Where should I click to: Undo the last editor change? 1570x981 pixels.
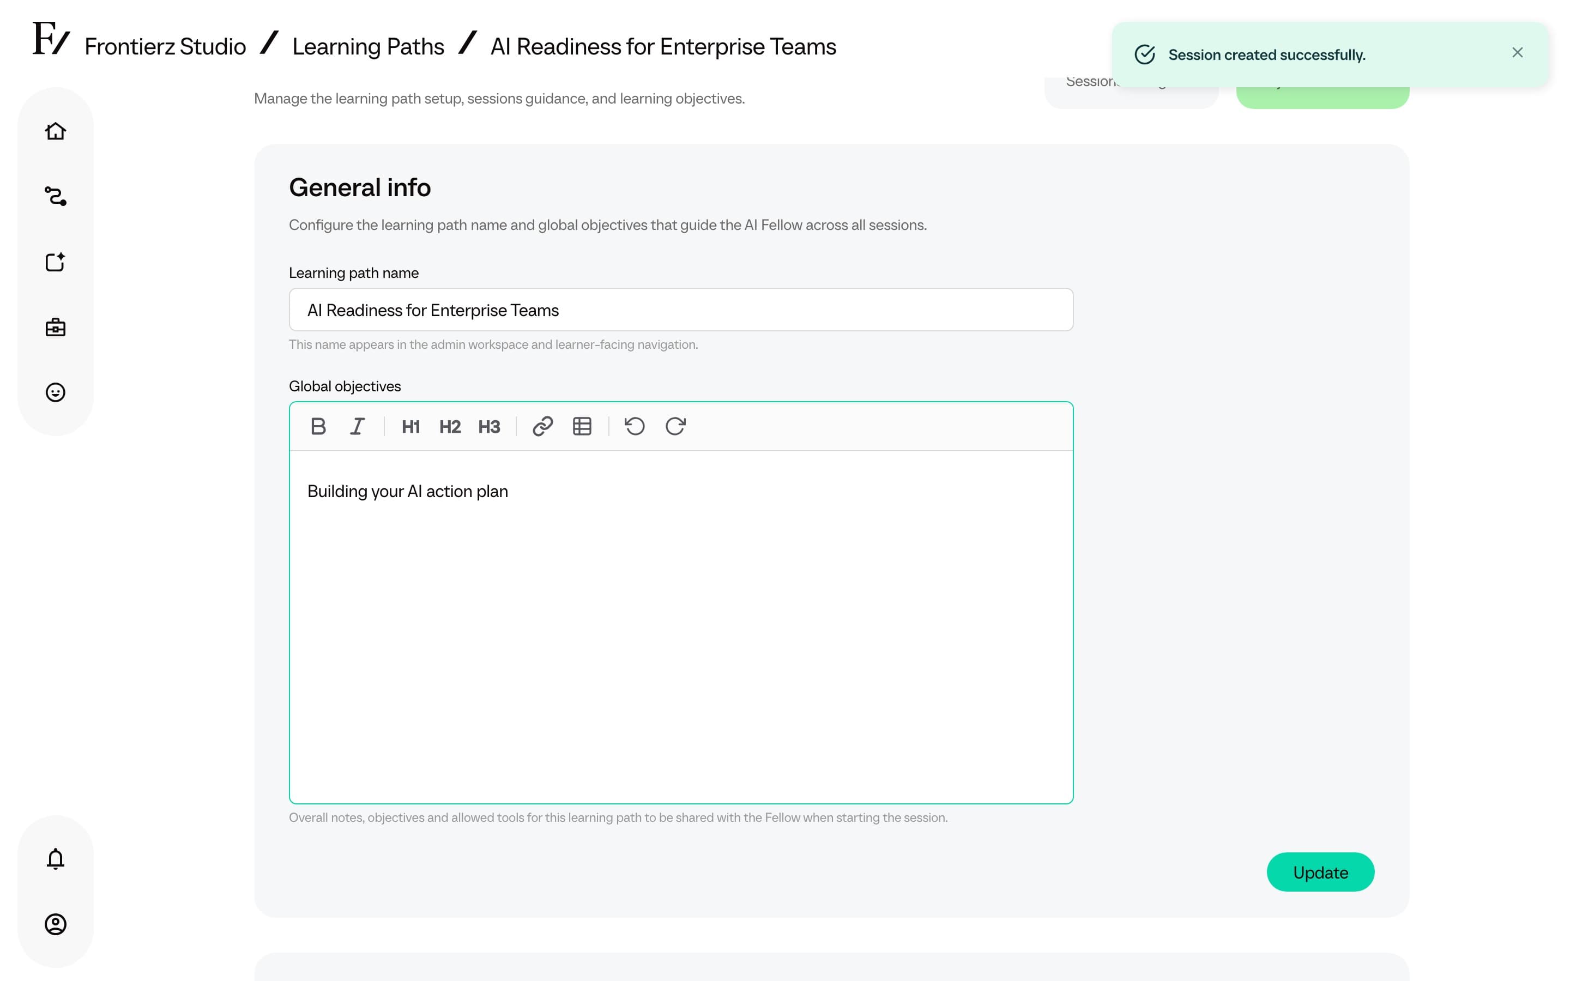(635, 426)
